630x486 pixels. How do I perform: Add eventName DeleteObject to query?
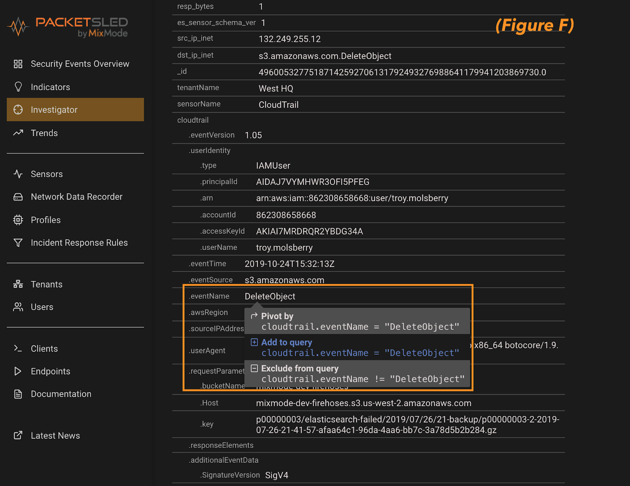(357, 347)
